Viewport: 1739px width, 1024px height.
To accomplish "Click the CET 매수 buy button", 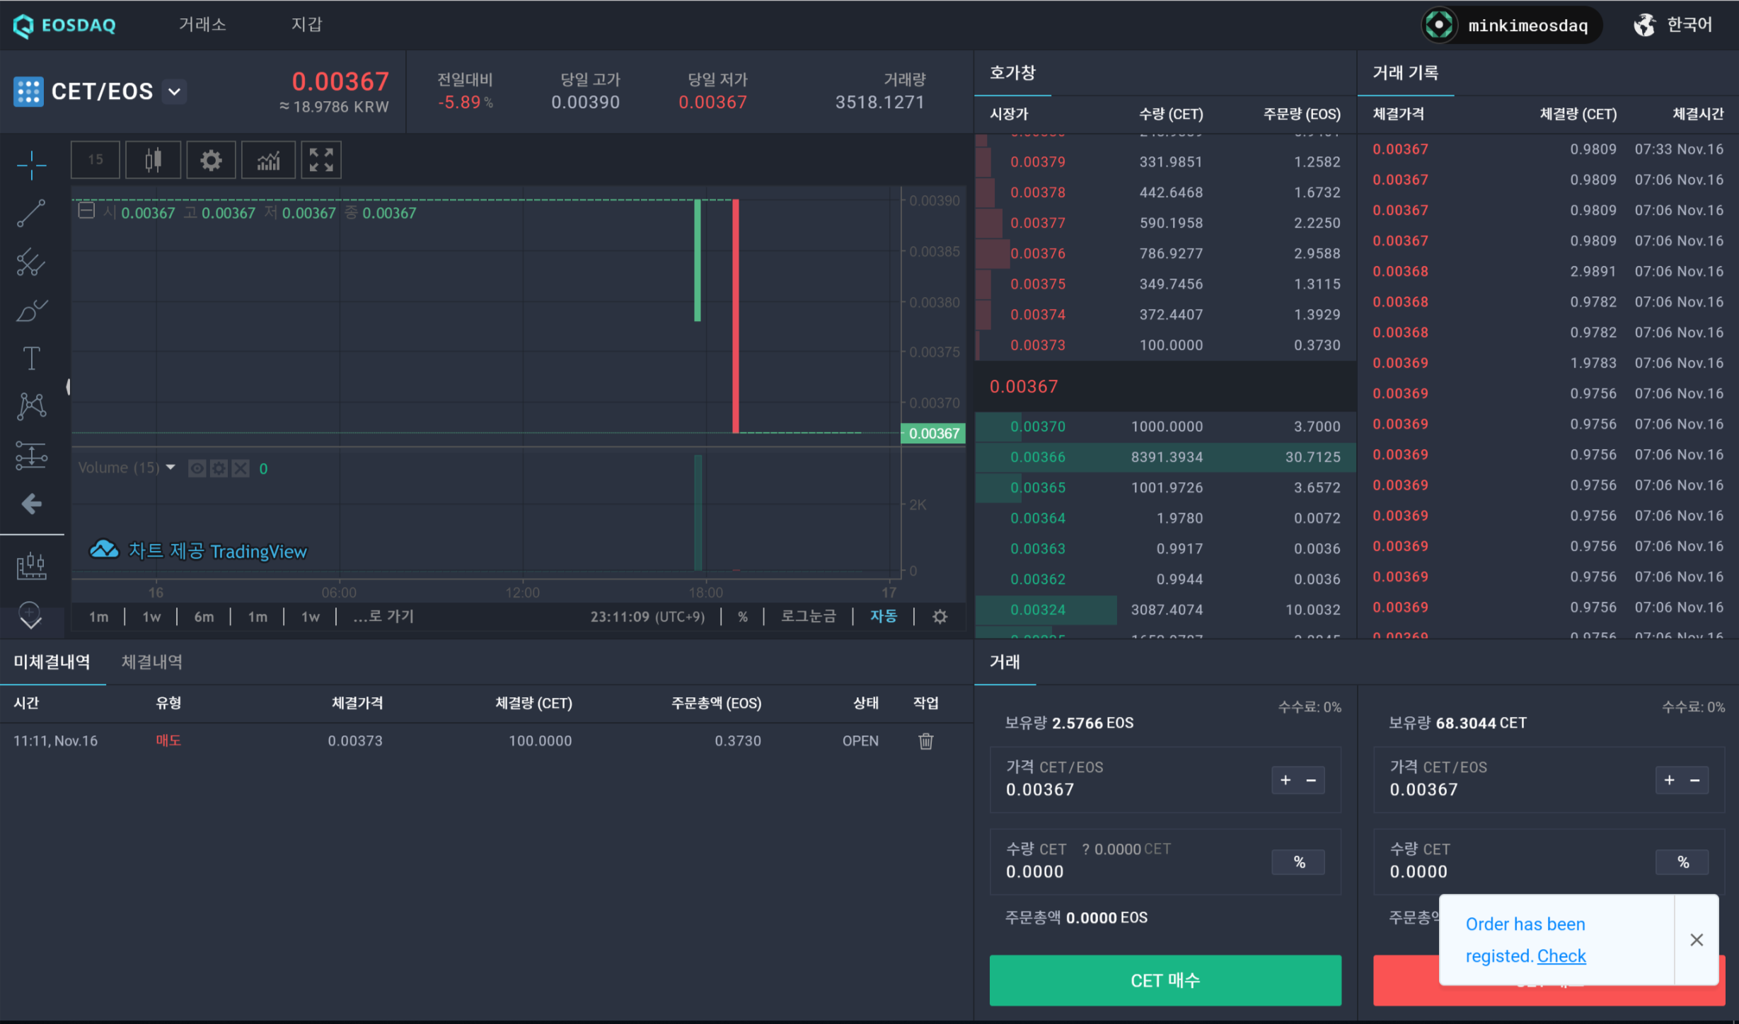I will (1165, 980).
